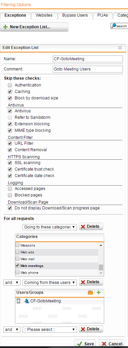Image resolution: width=128 pixels, height=348 pixels.
Task: Open the Bypass Users tab
Action: [75, 15]
